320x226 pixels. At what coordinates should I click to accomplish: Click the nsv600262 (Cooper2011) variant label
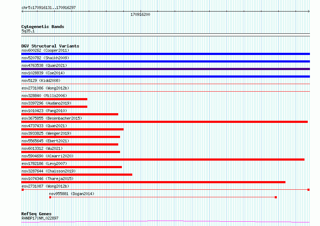(x=45, y=50)
